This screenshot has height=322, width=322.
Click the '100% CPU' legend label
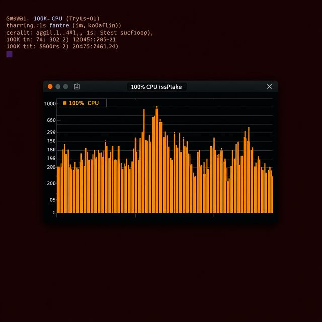[84, 103]
